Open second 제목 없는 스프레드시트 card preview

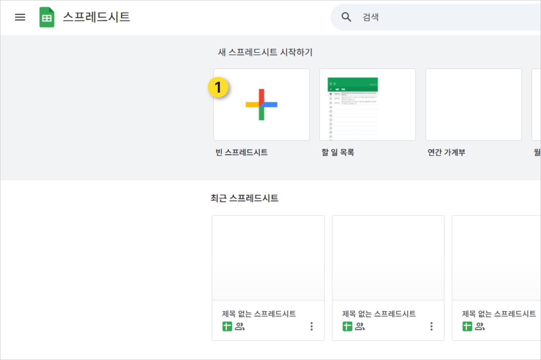click(x=388, y=258)
